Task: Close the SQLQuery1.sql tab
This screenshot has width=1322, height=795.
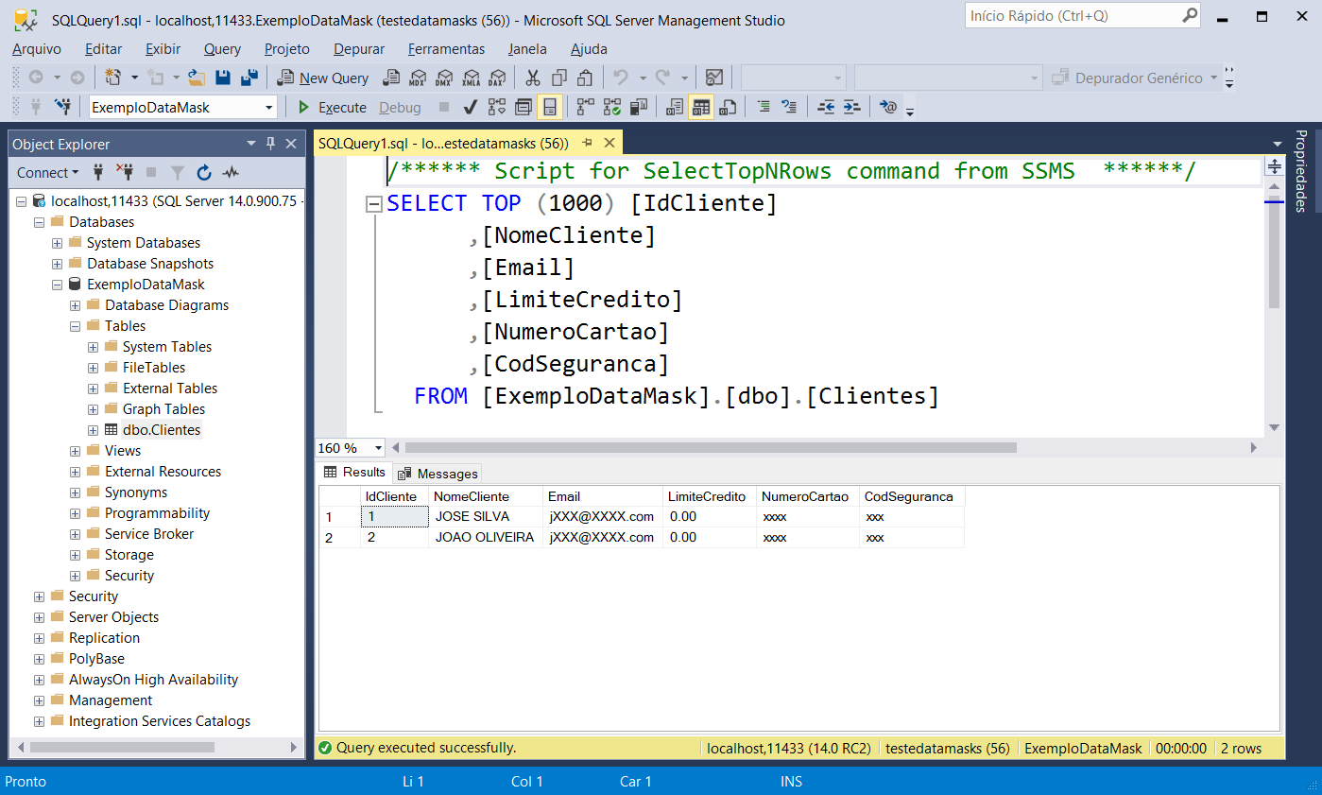Action: point(609,144)
